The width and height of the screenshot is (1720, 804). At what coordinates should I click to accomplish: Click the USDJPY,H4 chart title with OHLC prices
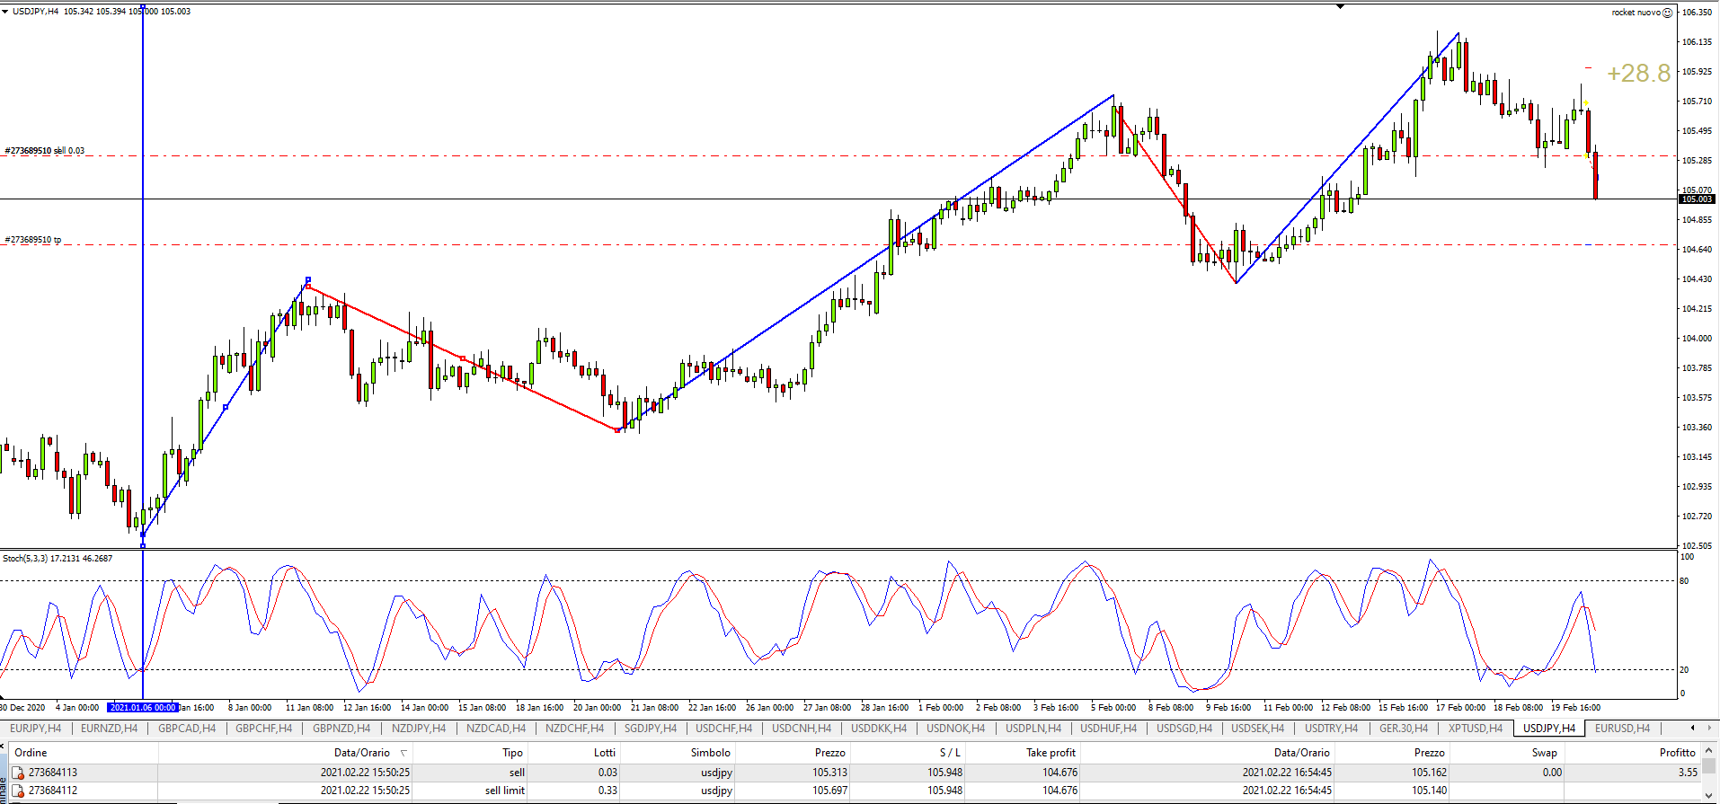[x=102, y=12]
